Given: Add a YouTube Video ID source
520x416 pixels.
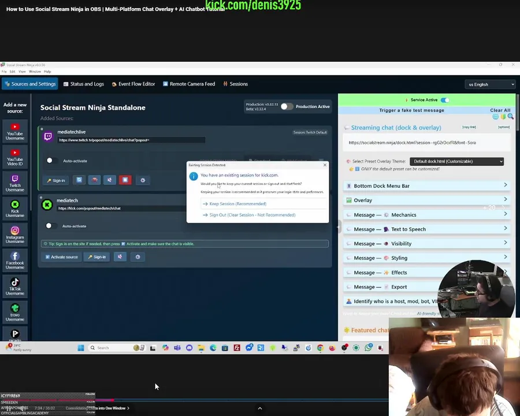Looking at the screenshot, I should (x=15, y=157).
